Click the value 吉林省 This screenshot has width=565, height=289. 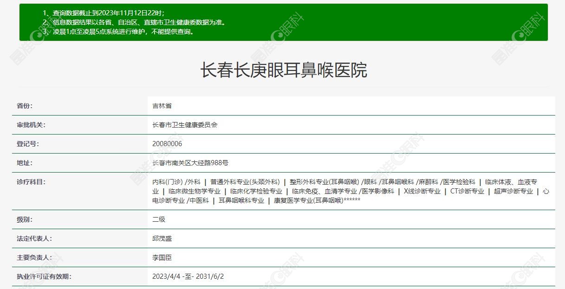point(162,106)
